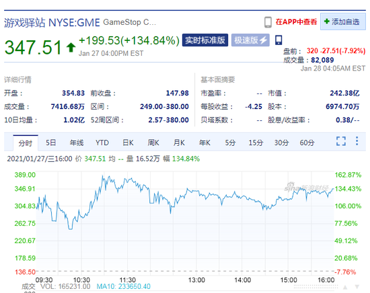
Task: Open the chart more-options dots menu
Action: (357, 141)
